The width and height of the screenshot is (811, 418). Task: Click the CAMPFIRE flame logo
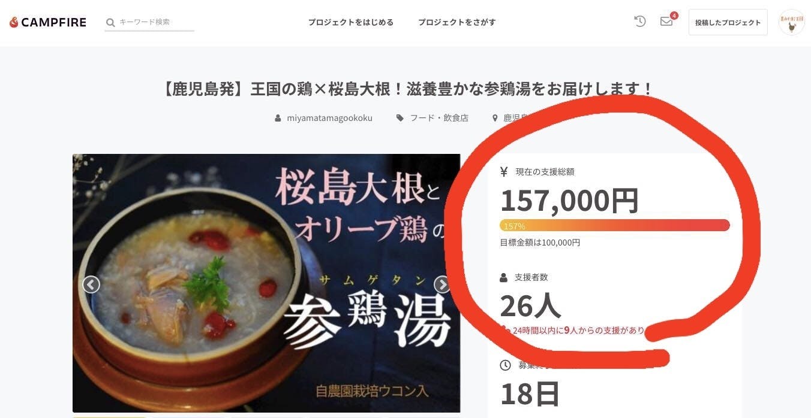pos(14,22)
